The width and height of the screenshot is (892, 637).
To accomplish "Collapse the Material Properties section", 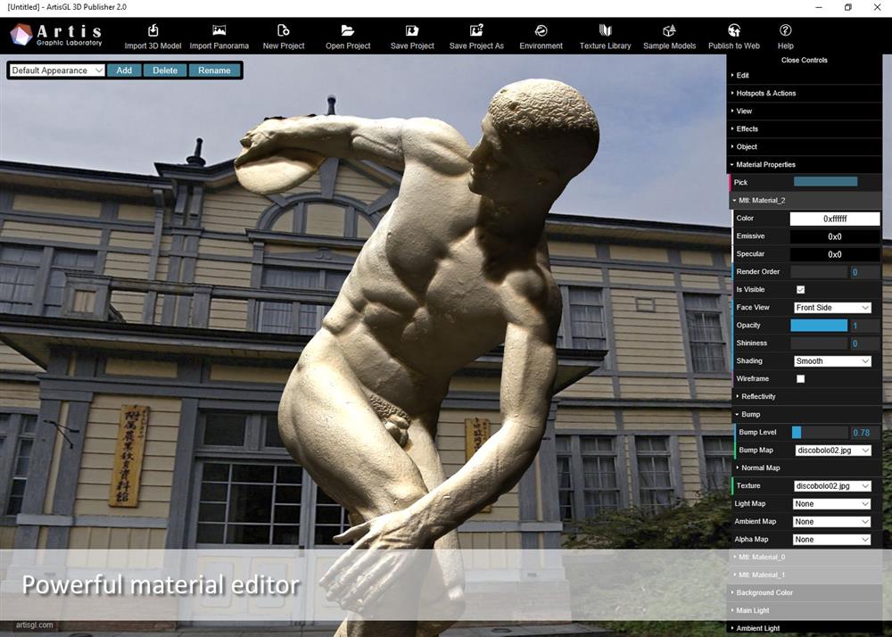I will (x=805, y=165).
